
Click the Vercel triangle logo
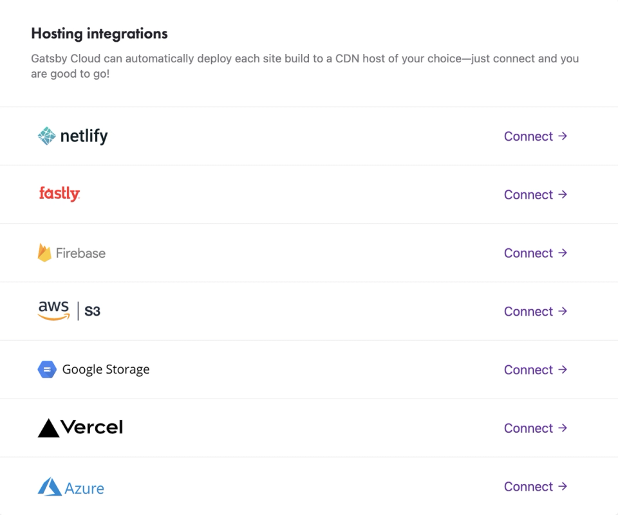pyautogui.click(x=49, y=428)
